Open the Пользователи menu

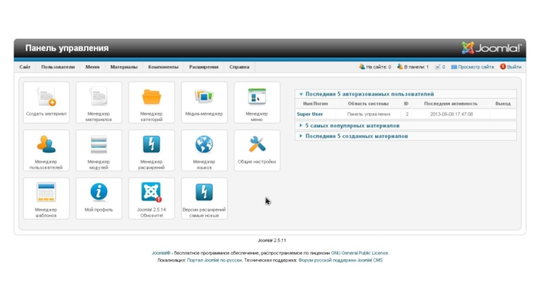coord(57,67)
